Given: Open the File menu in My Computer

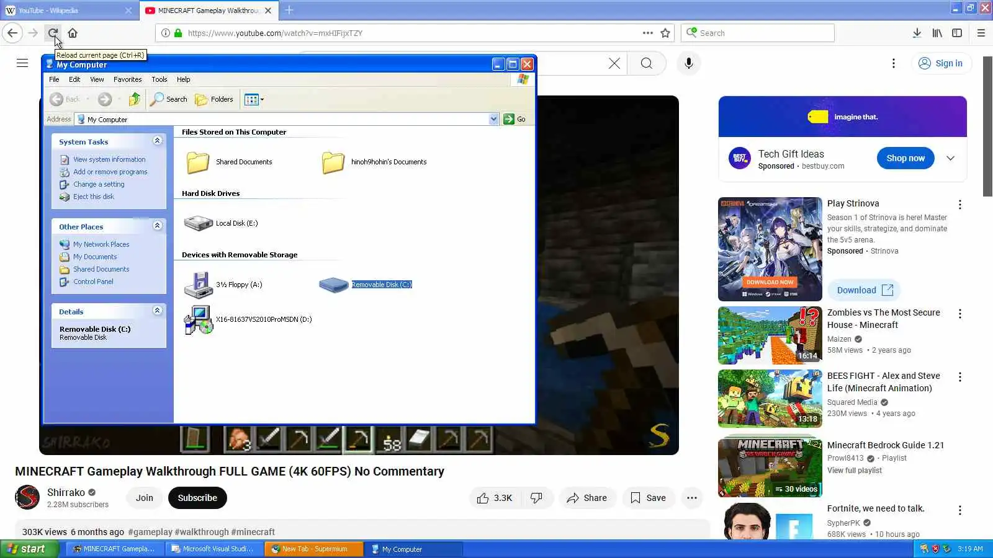Looking at the screenshot, I should 54,79.
